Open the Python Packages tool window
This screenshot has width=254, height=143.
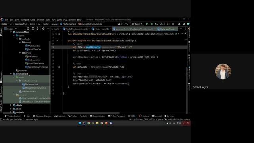[116, 116]
